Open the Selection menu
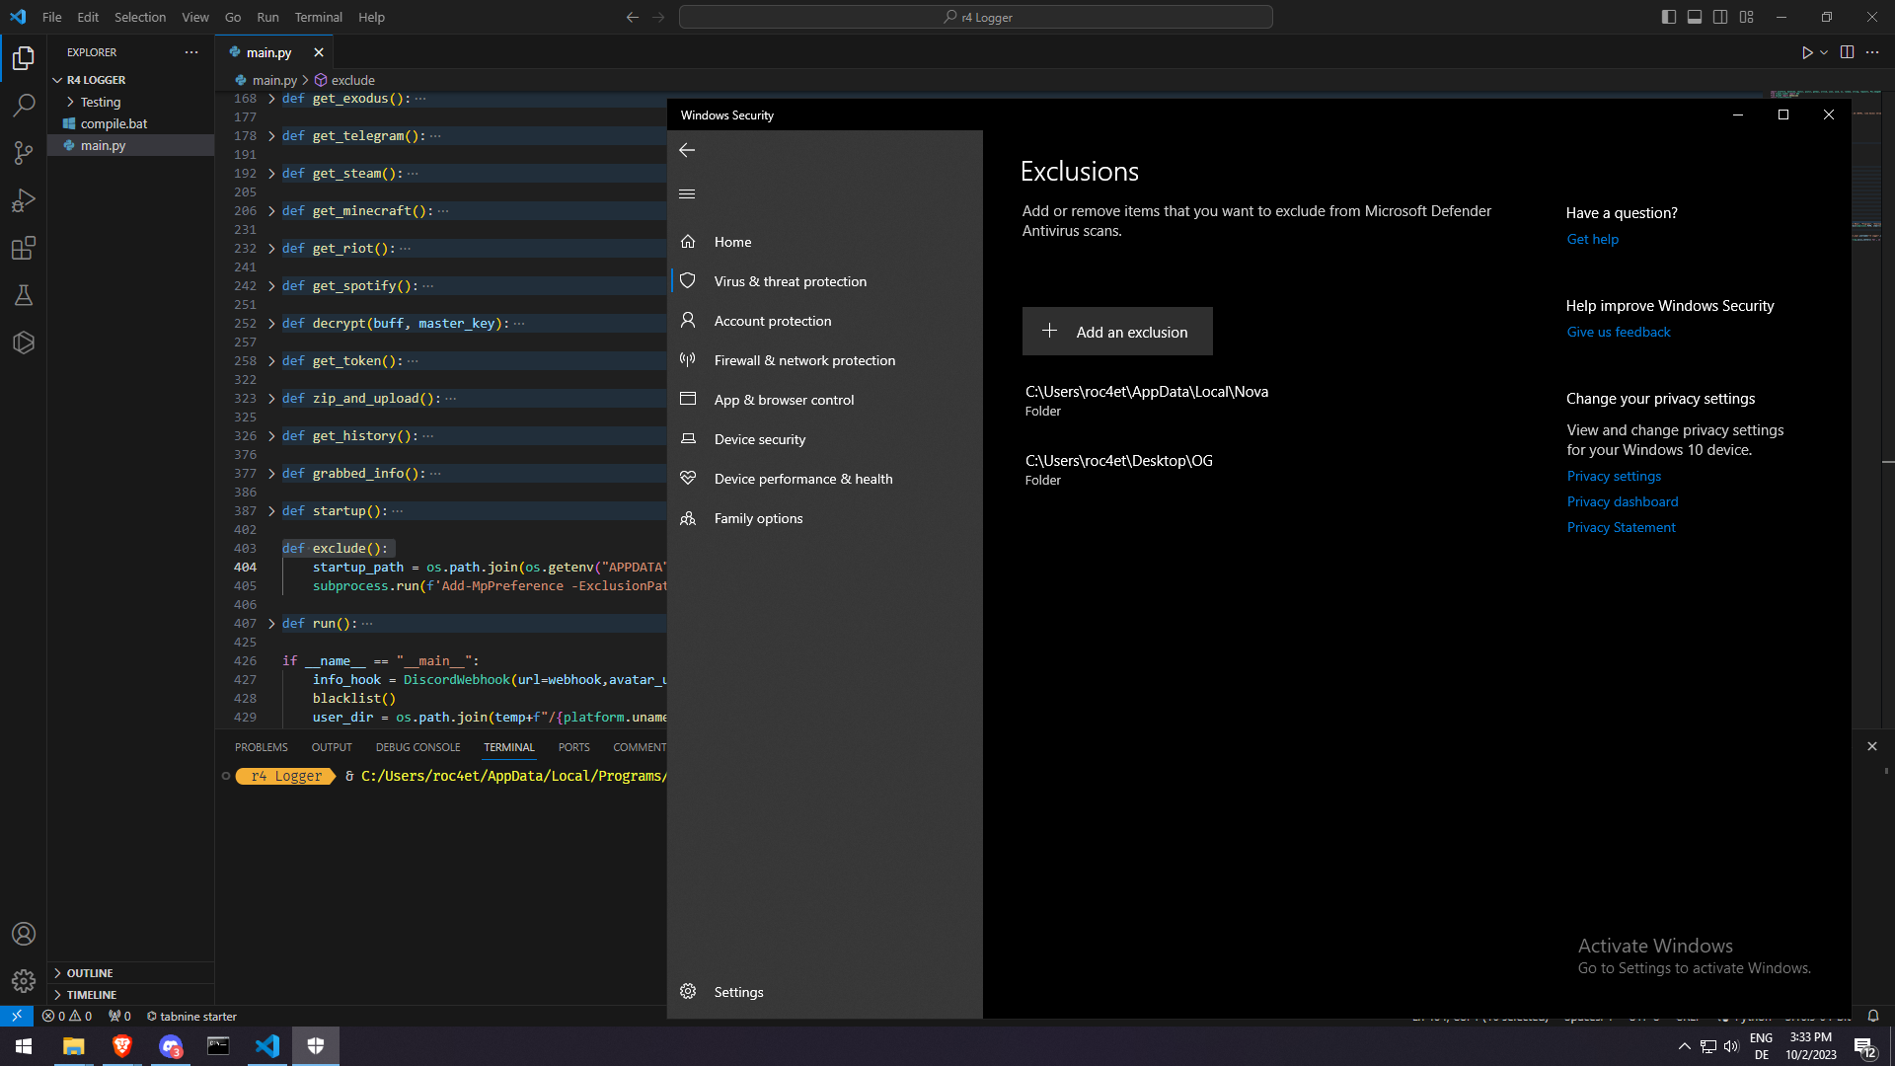Viewport: 1895px width, 1066px height. point(140,17)
